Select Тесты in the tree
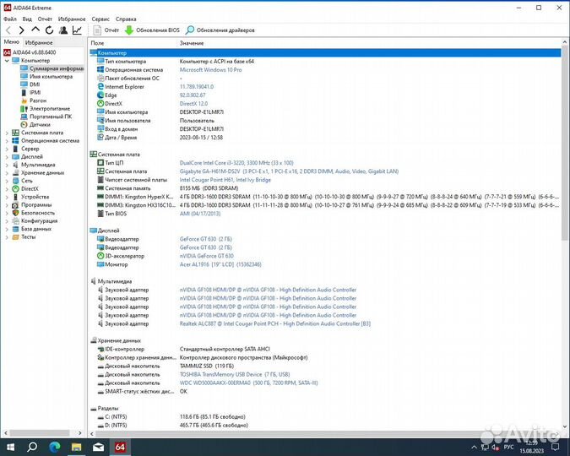570x456 pixels. (24, 236)
